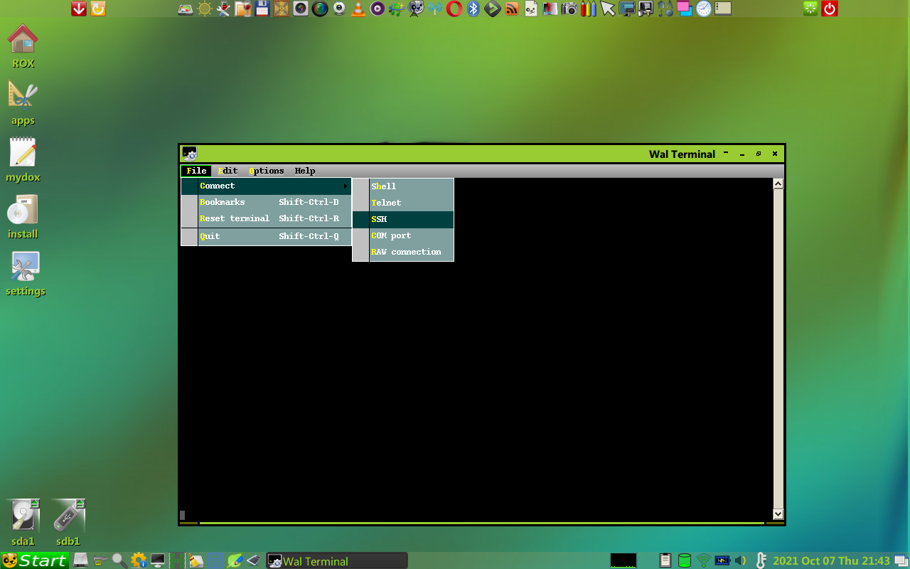The height and width of the screenshot is (569, 910).
Task: Click volume speaker tray icon
Action: click(x=740, y=560)
